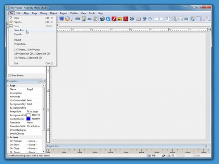
Task: Open the UseCustomSettings false value
Action: 34,100
